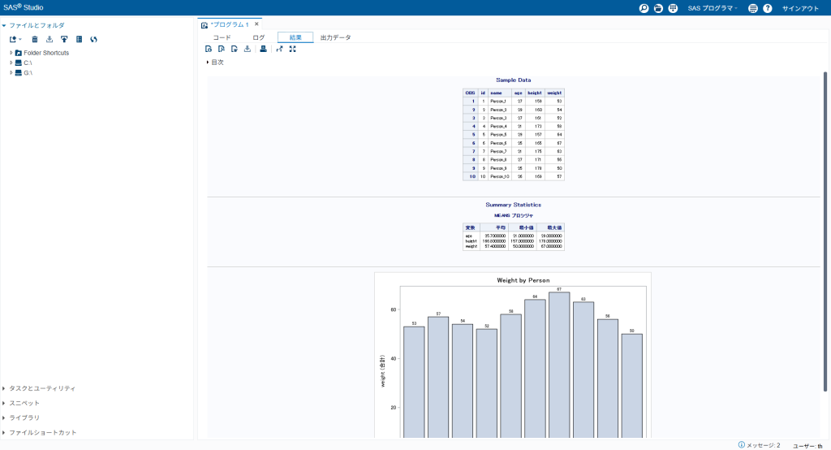This screenshot has width=831, height=450.
Task: Open results in a new browser tab icon
Action: [x=279, y=49]
